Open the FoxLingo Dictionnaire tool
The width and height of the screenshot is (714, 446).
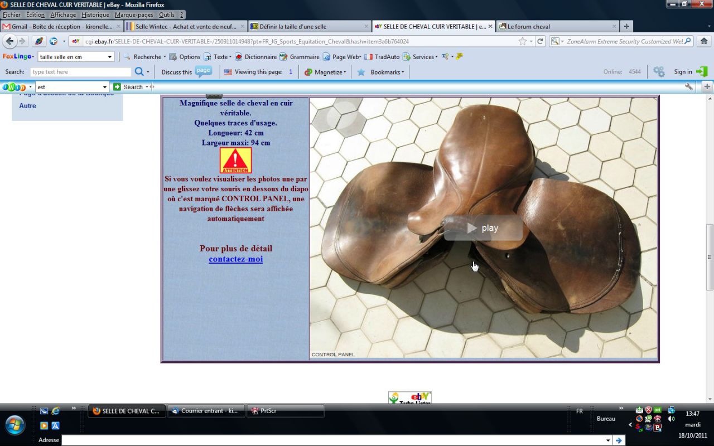pyautogui.click(x=255, y=57)
